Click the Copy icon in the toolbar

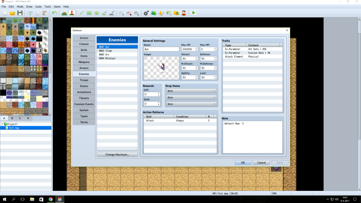point(37,13)
